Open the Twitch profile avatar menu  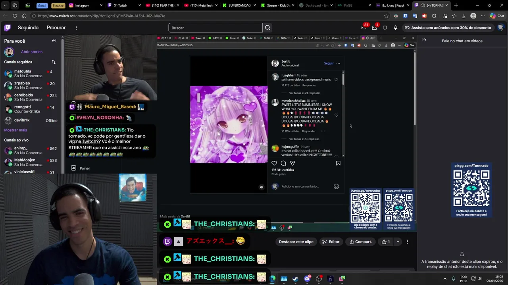(x=500, y=28)
